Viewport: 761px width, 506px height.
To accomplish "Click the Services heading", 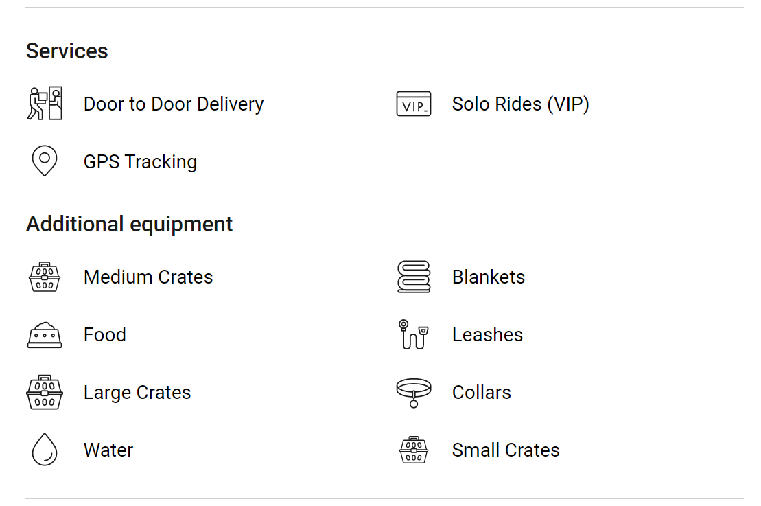I will point(67,51).
